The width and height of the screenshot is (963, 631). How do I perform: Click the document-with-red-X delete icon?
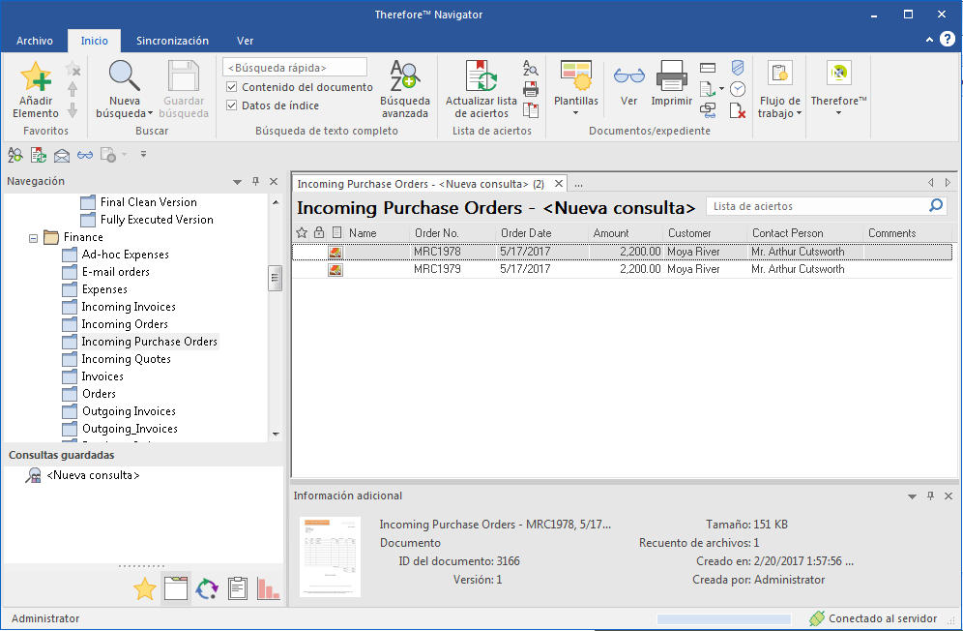pyautogui.click(x=738, y=110)
